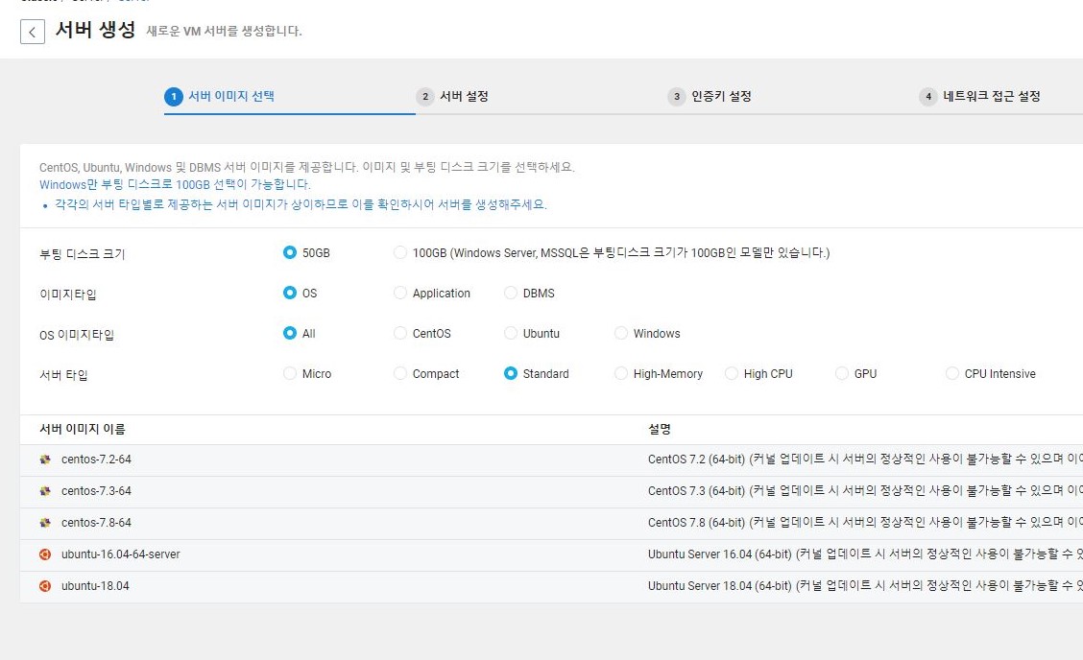This screenshot has height=660, width=1083.
Task: Click the 서버 생성 page title
Action: coord(95,30)
